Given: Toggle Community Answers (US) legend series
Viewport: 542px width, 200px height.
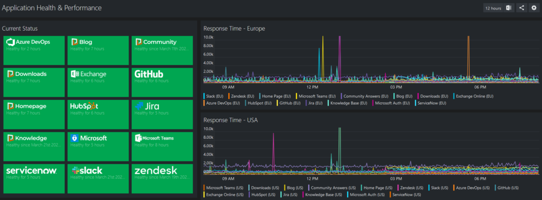Looking at the screenshot, I should tap(332, 188).
